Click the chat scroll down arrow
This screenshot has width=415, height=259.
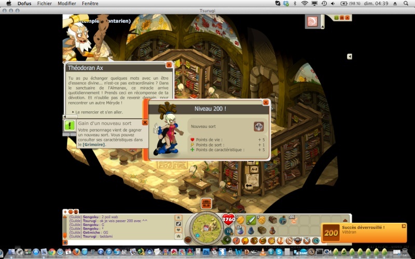pyautogui.click(x=65, y=236)
